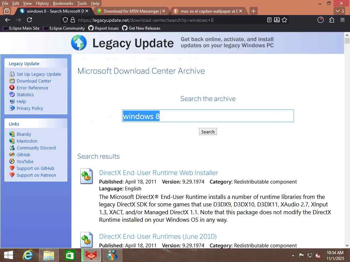Toggle reader view icon
350x262 pixels.
[269, 20]
